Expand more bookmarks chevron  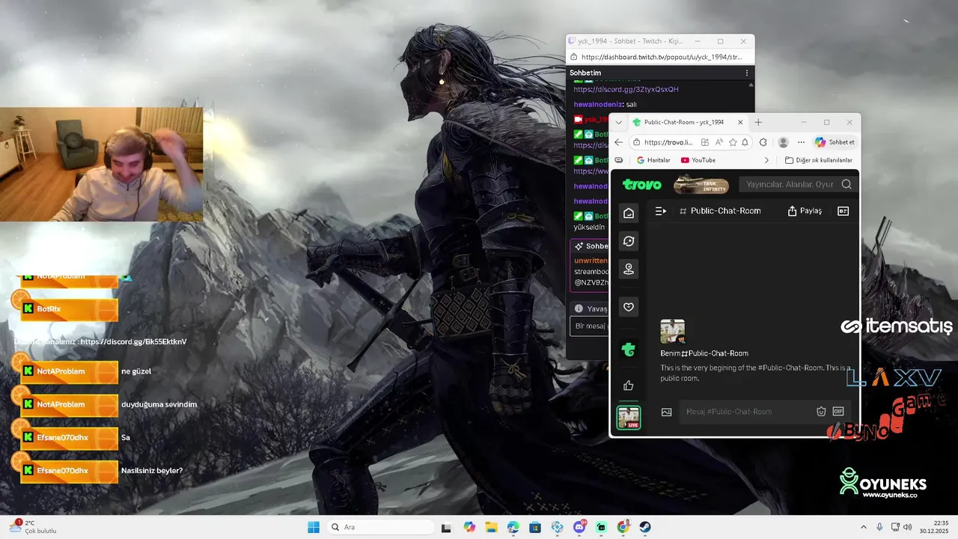[766, 160]
